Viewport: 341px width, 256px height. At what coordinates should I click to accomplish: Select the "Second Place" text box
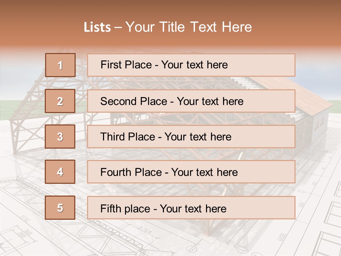191,101
